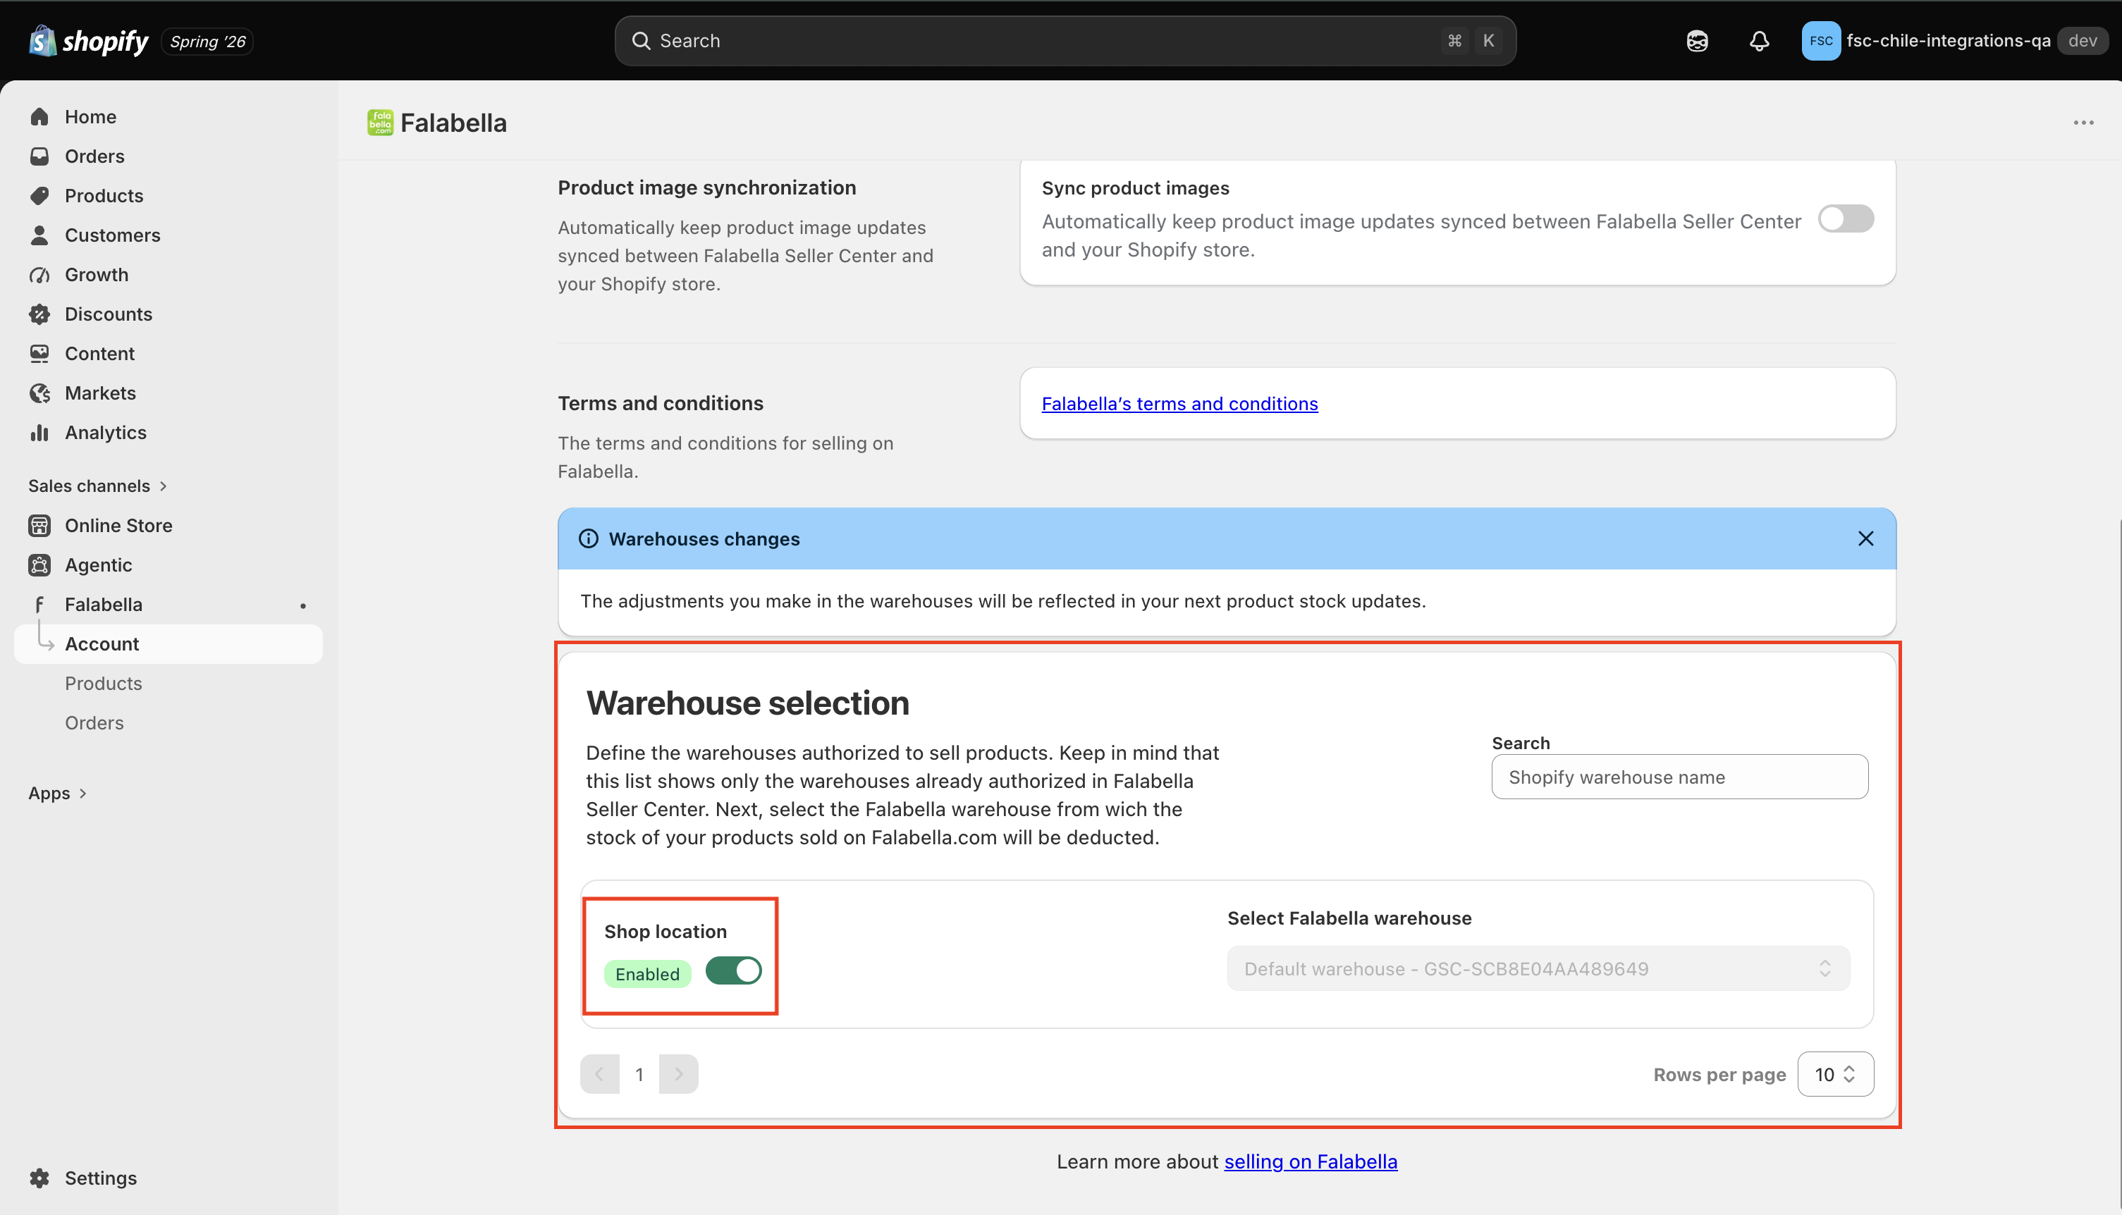Open the three-dot more actions menu
Image resolution: width=2122 pixels, height=1215 pixels.
click(2084, 123)
